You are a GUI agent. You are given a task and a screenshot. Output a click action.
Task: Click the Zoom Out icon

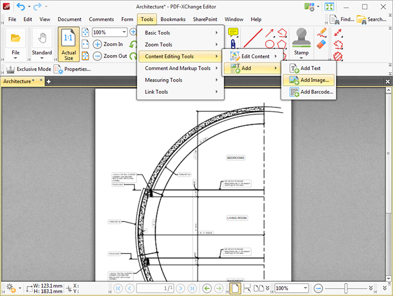tap(97, 56)
